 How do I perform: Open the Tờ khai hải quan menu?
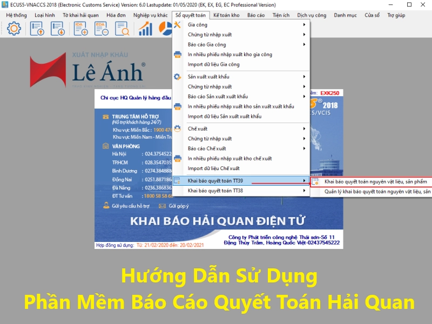(80, 15)
